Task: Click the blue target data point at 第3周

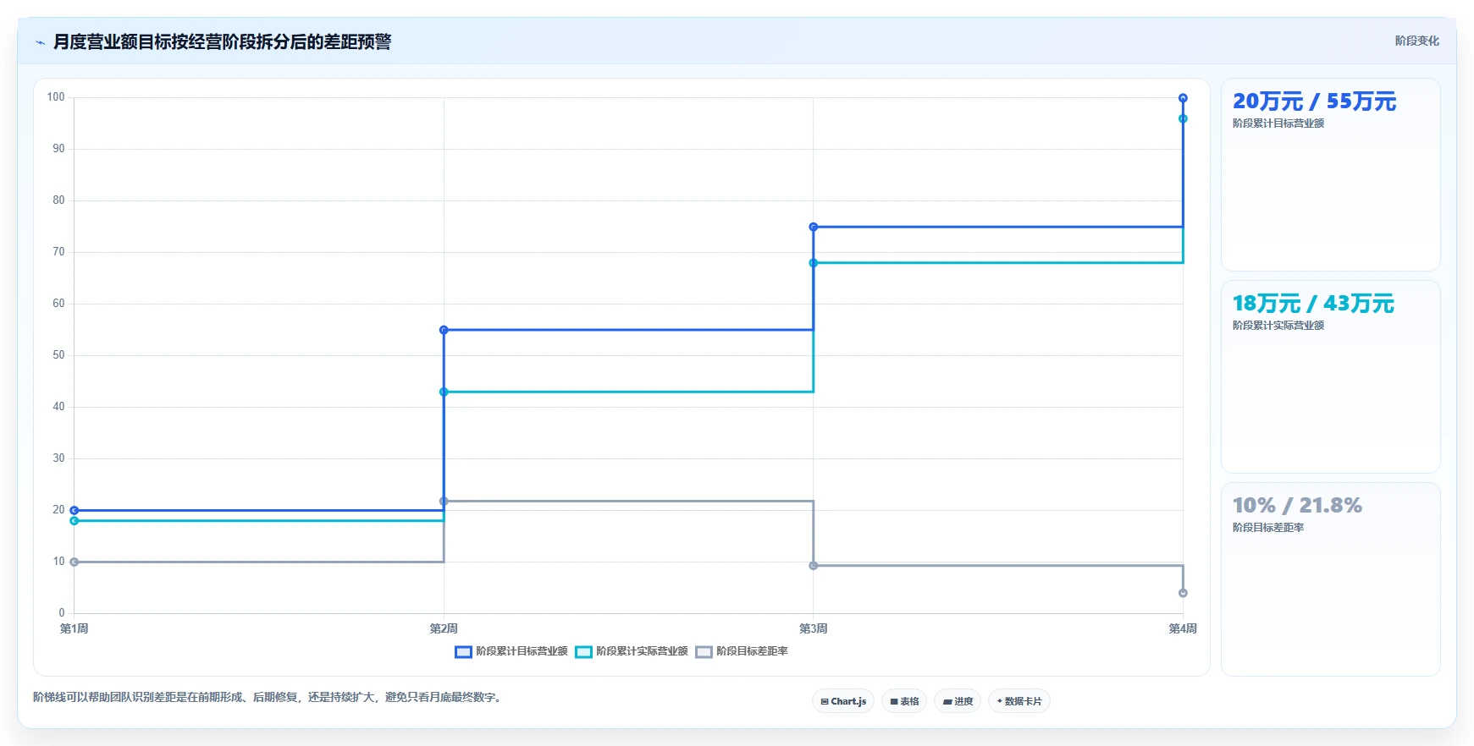Action: (x=814, y=227)
